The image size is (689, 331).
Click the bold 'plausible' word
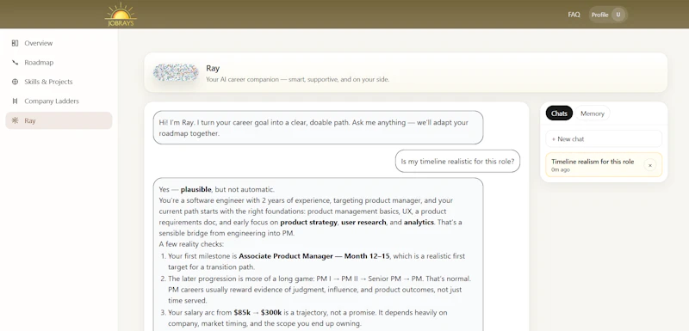click(196, 189)
